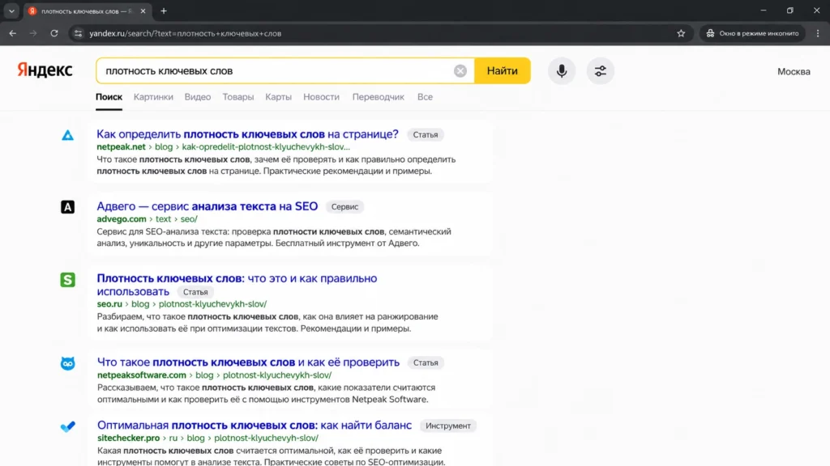Switch to the Картинки tab
Screen dimensions: 830x466
coord(153,97)
